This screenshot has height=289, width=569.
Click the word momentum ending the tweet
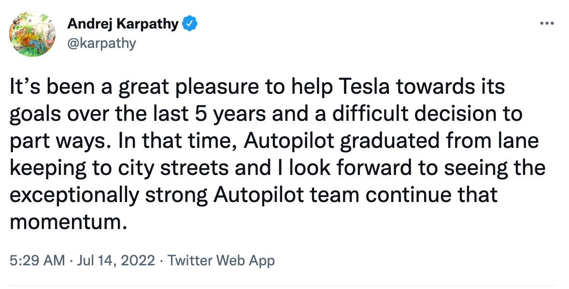tap(68, 221)
